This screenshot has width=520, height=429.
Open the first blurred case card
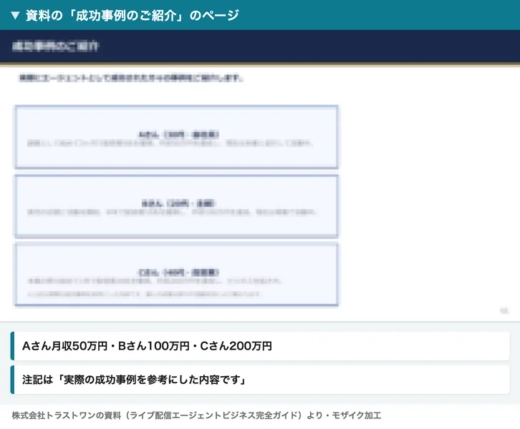[176, 137]
